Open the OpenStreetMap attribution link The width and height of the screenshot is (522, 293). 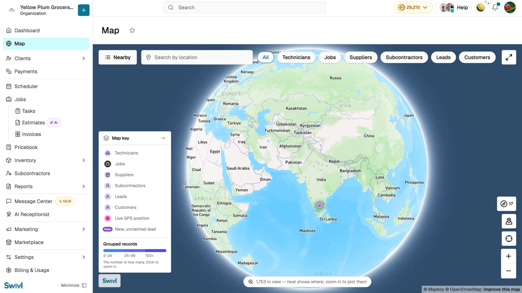463,289
